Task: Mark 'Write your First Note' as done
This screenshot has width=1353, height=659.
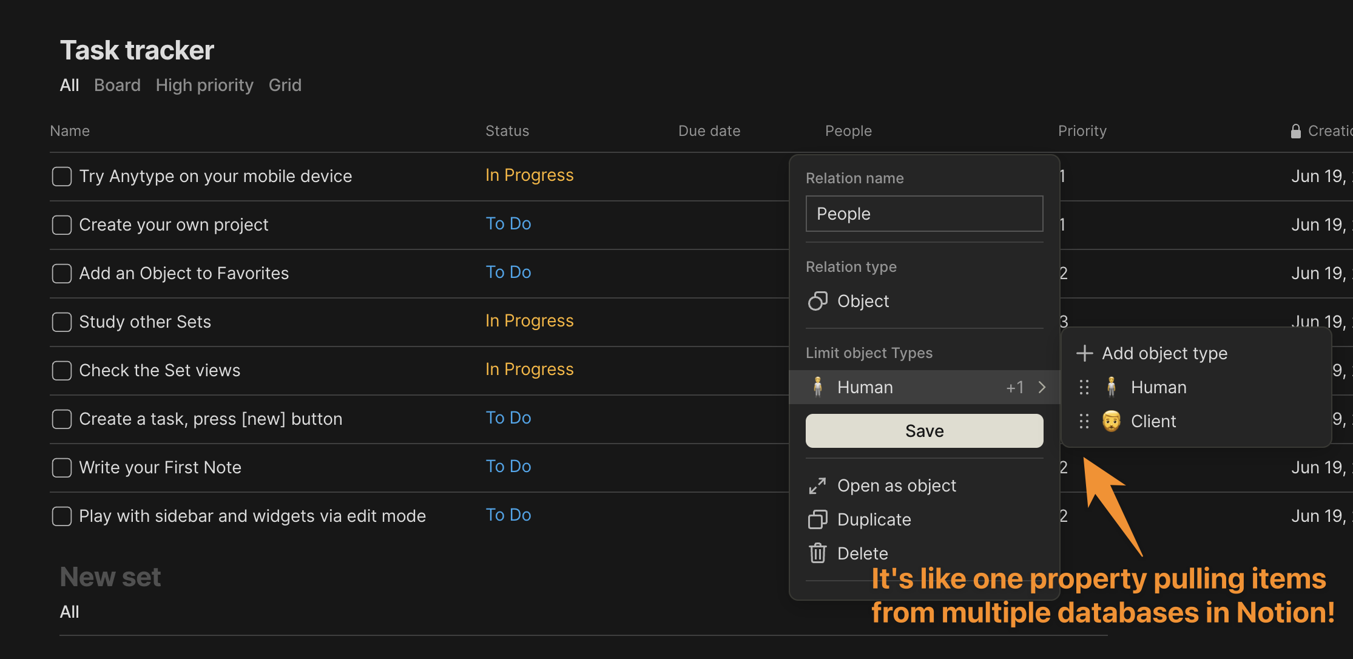Action: (62, 468)
